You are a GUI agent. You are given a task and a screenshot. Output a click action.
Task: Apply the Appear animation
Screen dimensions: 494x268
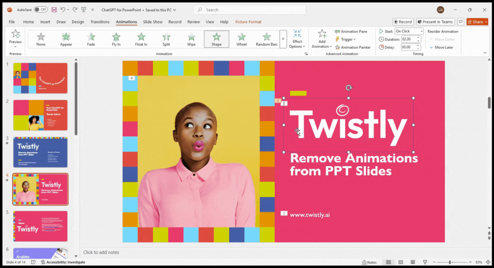66,39
